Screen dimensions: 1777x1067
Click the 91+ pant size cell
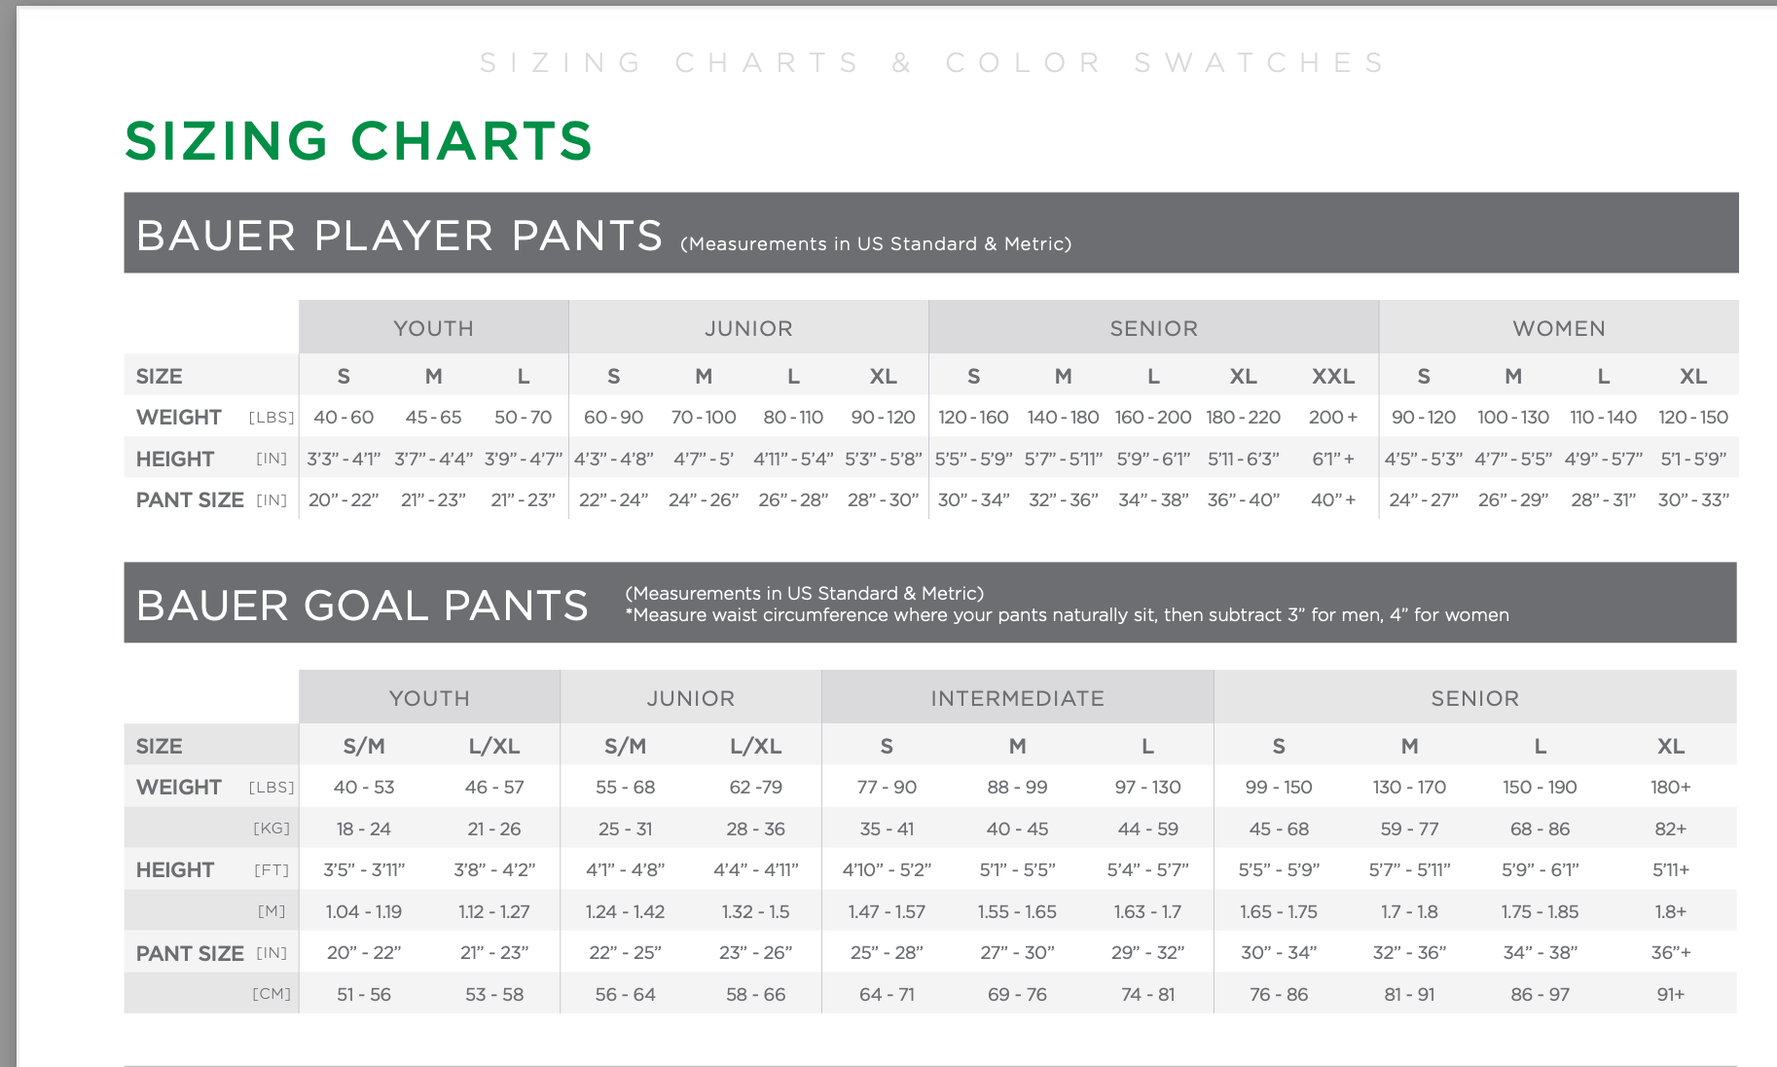click(1670, 994)
